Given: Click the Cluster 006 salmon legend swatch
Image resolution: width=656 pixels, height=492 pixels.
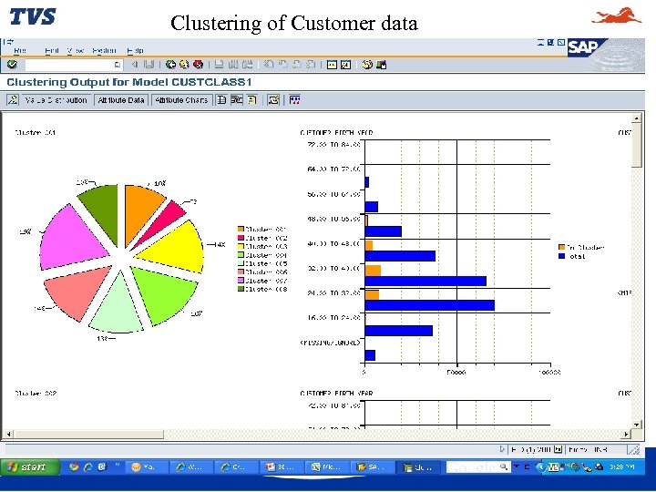Looking at the screenshot, I should pos(241,272).
